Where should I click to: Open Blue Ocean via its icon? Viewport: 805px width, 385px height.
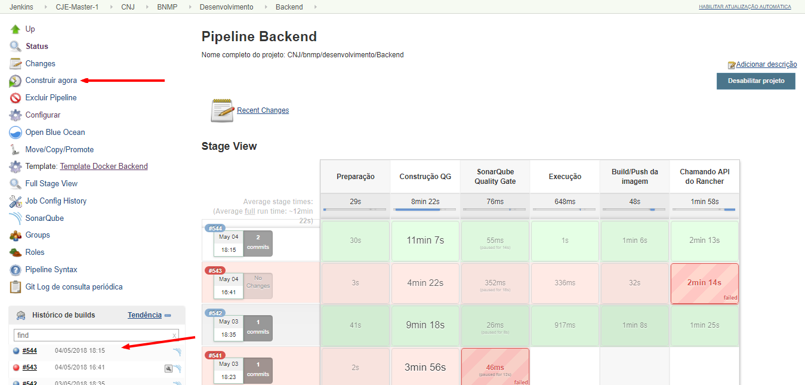click(x=15, y=133)
